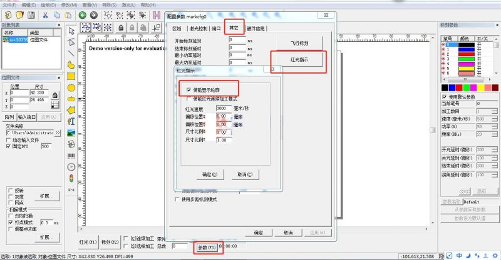Select the Ellipse draw tool
Viewport: 501px width, 260px height.
71,99
